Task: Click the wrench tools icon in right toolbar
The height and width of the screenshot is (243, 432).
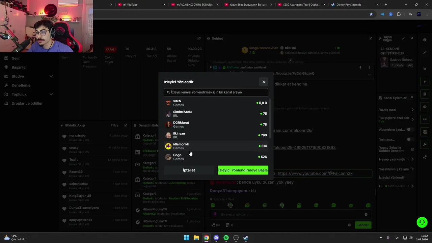Action: [425, 144]
